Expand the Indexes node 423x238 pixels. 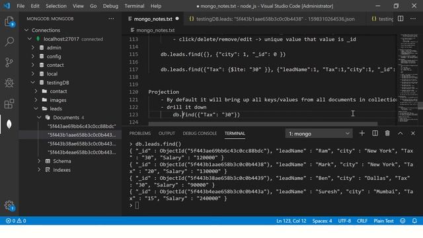click(x=40, y=170)
